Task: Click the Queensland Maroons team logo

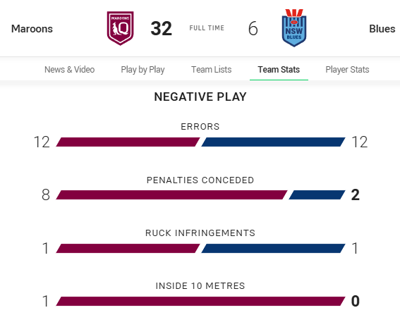Action: tap(120, 28)
